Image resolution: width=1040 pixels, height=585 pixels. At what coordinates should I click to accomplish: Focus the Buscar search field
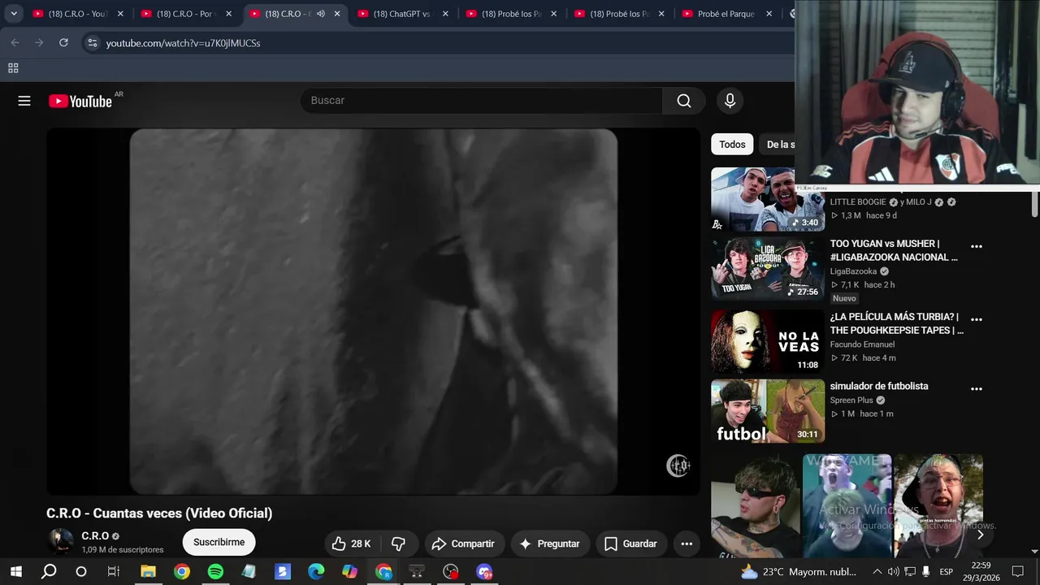481,101
